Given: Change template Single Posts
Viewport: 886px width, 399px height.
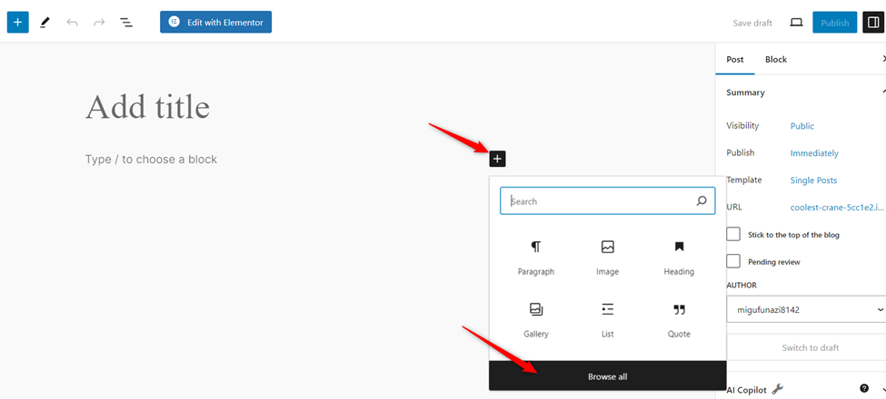Looking at the screenshot, I should tap(813, 180).
